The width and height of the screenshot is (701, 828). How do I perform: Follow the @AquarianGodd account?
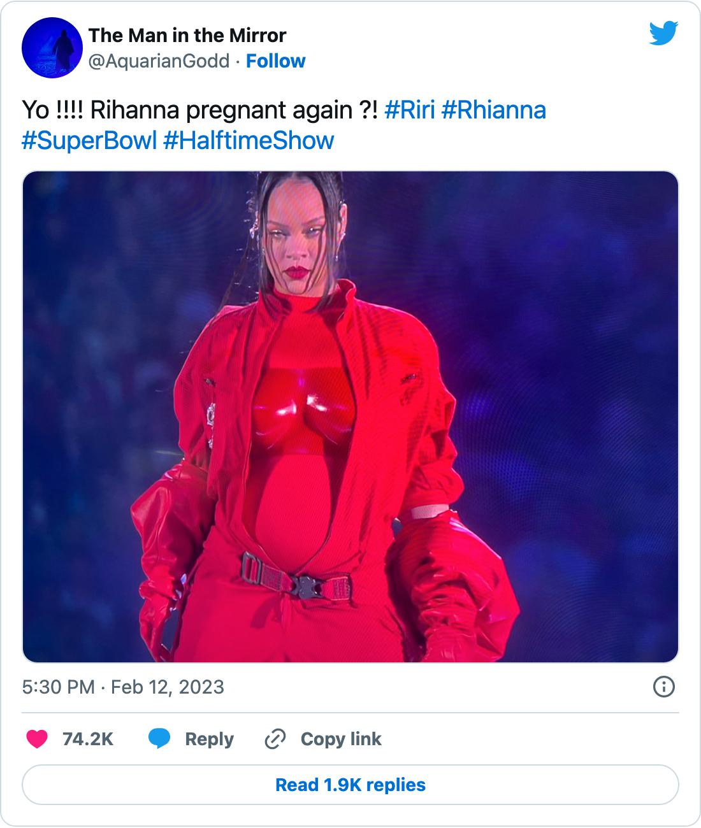(x=275, y=61)
